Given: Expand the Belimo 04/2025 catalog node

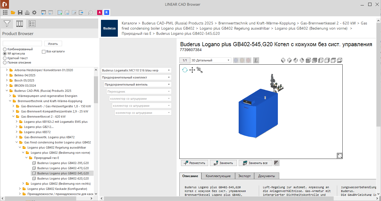Looking at the screenshot, I should click(x=7, y=75).
